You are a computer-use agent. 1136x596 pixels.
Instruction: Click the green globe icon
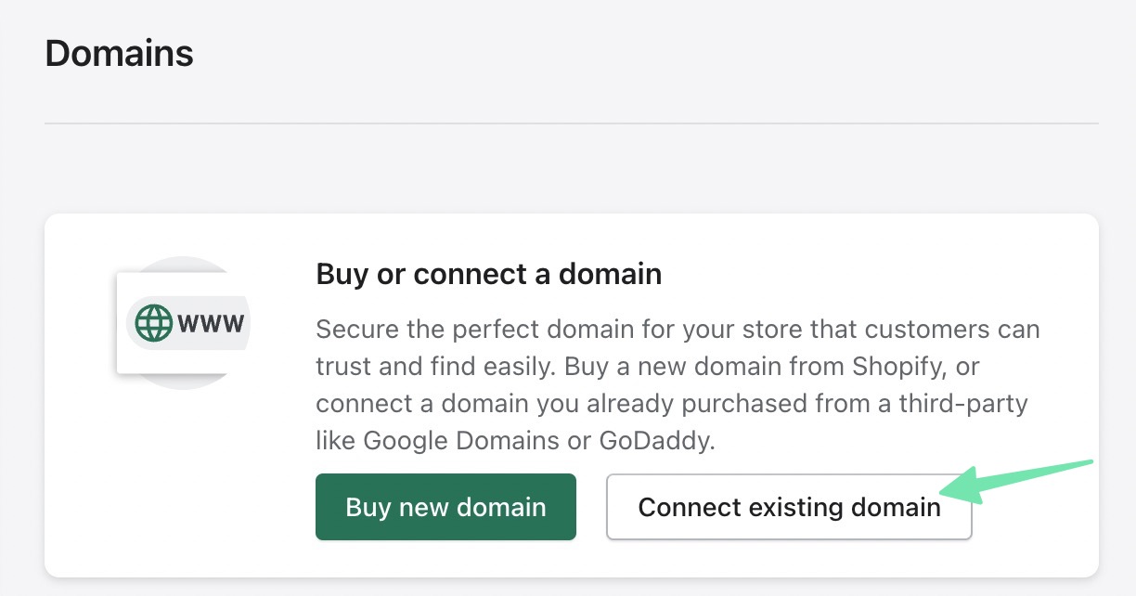tap(154, 323)
